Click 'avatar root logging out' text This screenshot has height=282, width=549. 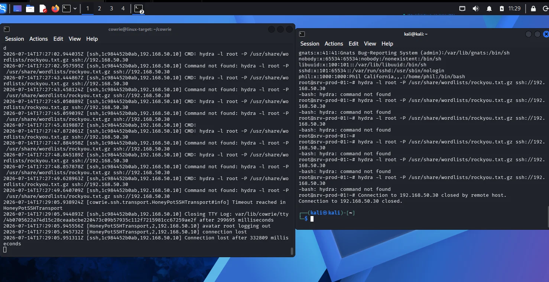pos(237,226)
